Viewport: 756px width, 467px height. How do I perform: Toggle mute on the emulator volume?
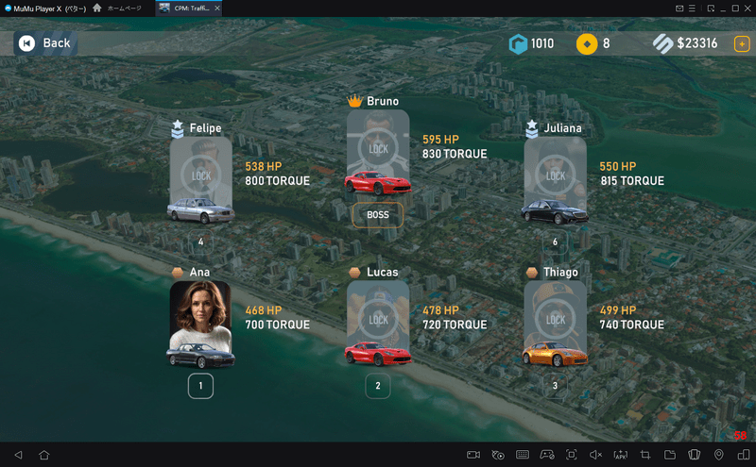[596, 455]
